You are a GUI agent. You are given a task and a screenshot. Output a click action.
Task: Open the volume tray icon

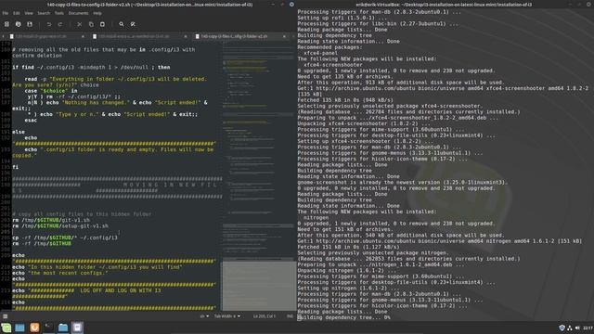click(x=577, y=328)
